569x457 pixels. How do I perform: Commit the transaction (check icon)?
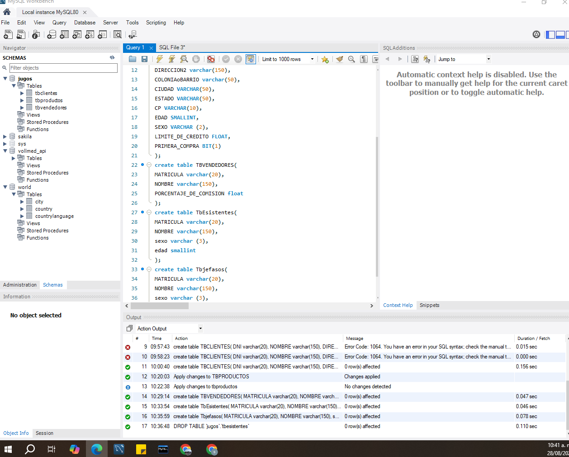[226, 59]
